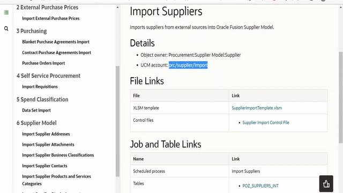Click the main page scrollbar thumb
This screenshot has width=343, height=193.
point(341,98)
